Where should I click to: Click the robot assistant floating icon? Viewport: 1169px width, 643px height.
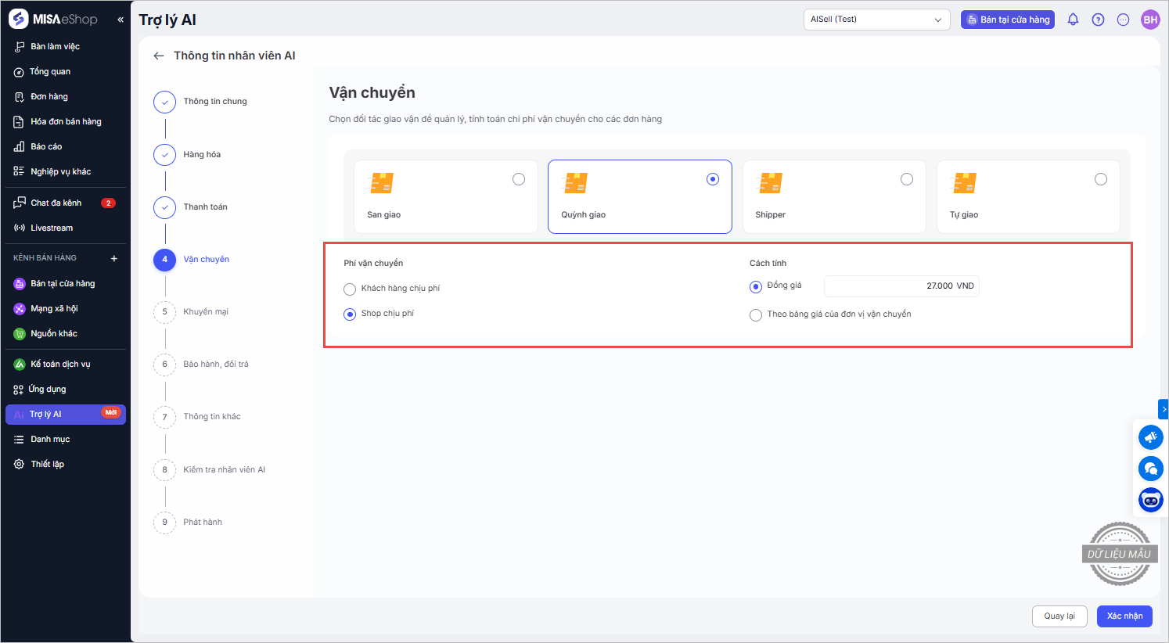click(1150, 500)
